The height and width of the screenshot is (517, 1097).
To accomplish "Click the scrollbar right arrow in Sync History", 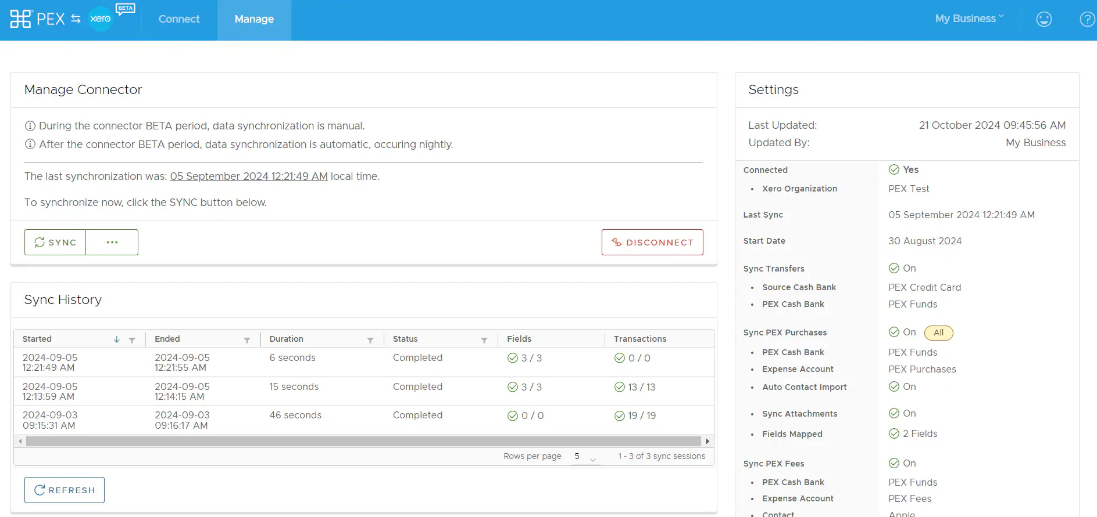I will tap(707, 441).
